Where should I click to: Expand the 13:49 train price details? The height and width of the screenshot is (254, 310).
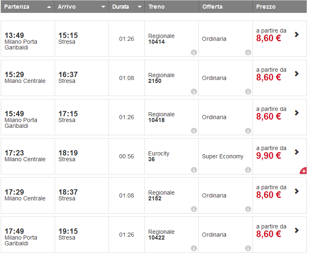coord(297,35)
